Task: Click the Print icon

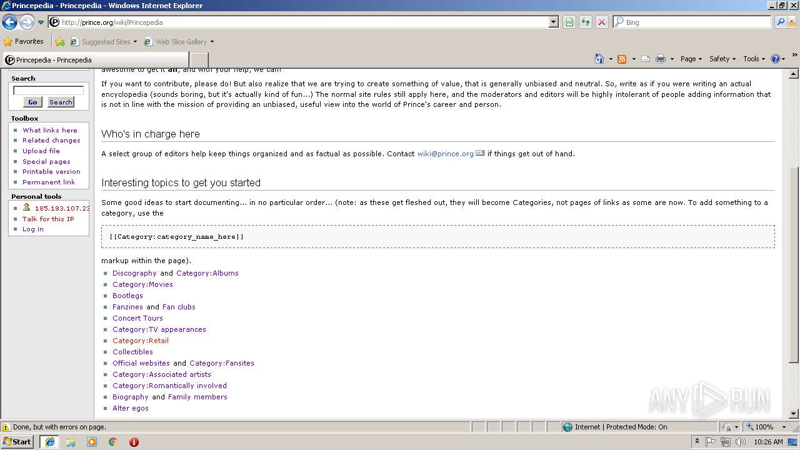Action: pyautogui.click(x=661, y=59)
